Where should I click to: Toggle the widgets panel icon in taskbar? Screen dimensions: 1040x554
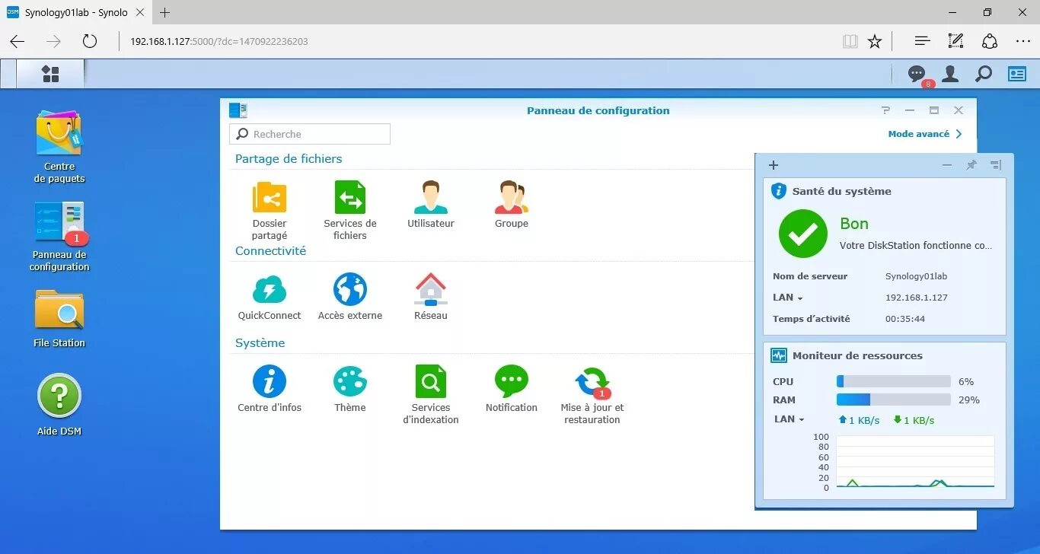coord(1017,74)
